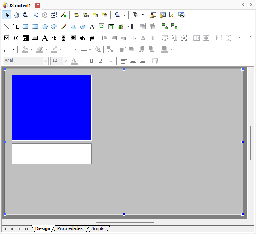Select the ellipse shape tool
This screenshot has width=256, height=234.
pos(45,27)
